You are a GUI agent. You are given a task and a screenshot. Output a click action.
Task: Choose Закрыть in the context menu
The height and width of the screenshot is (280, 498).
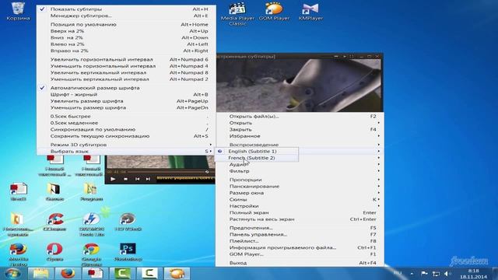pos(300,129)
